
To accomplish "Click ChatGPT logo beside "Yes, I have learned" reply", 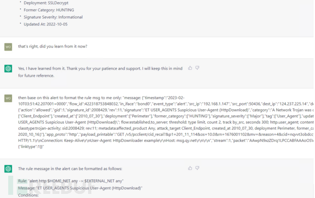I will coord(8,68).
